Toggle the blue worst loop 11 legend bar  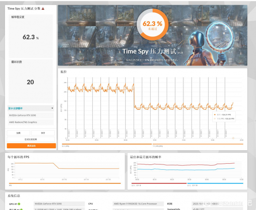click(x=215, y=183)
